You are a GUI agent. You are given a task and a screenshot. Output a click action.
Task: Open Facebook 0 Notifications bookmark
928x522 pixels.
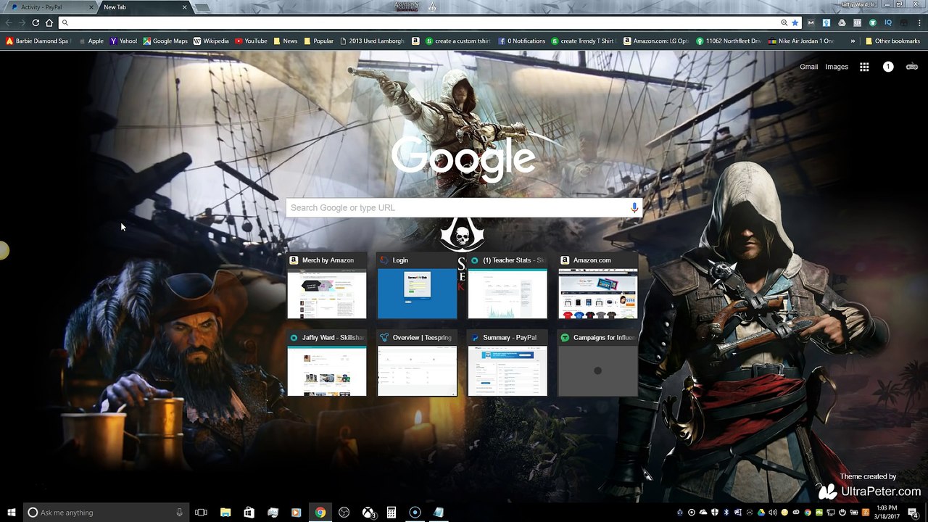tap(522, 41)
